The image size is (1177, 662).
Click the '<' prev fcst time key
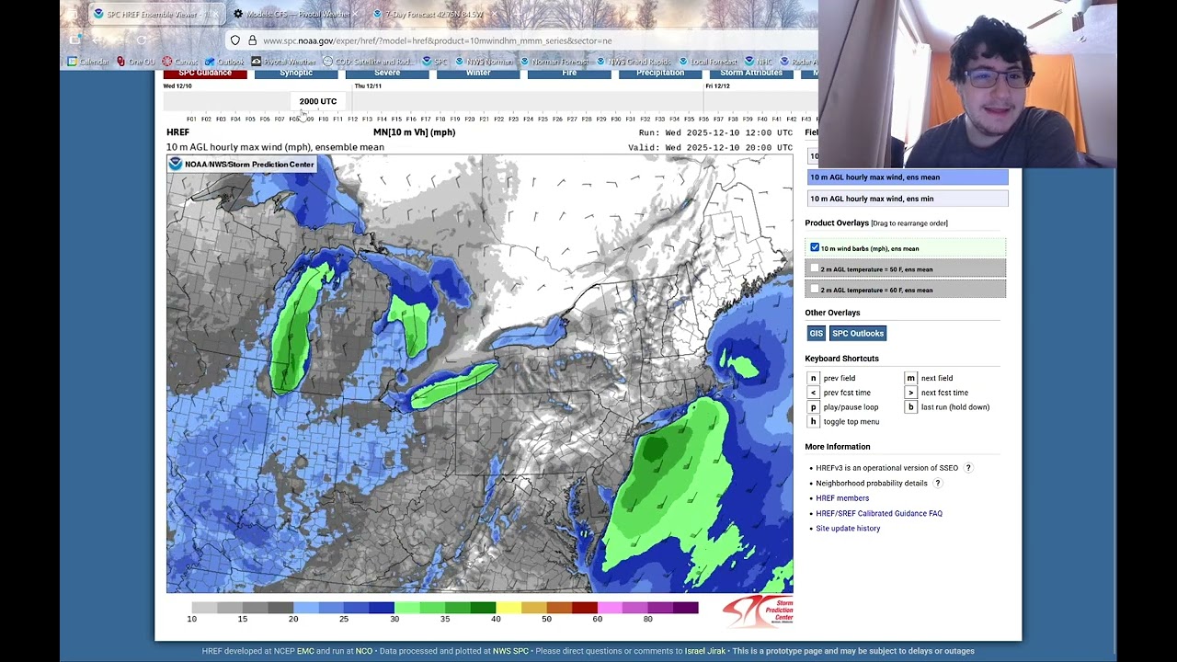[x=813, y=393]
